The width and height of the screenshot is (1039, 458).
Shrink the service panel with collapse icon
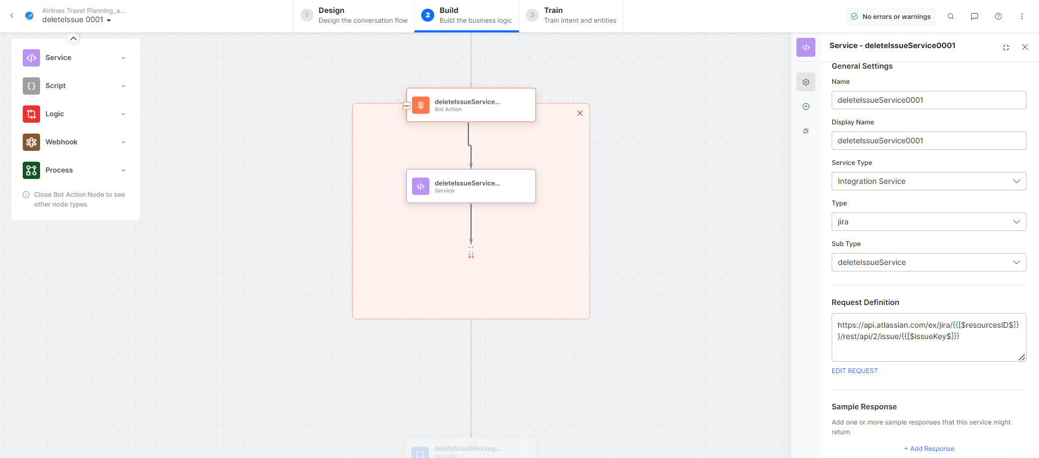[x=1005, y=48]
